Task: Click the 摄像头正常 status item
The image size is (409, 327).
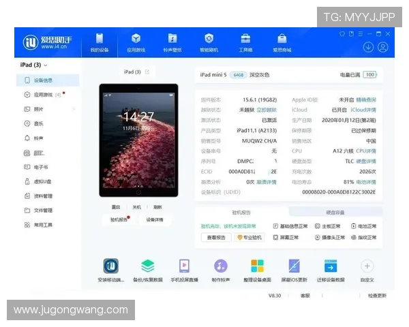Action: pos(330,238)
